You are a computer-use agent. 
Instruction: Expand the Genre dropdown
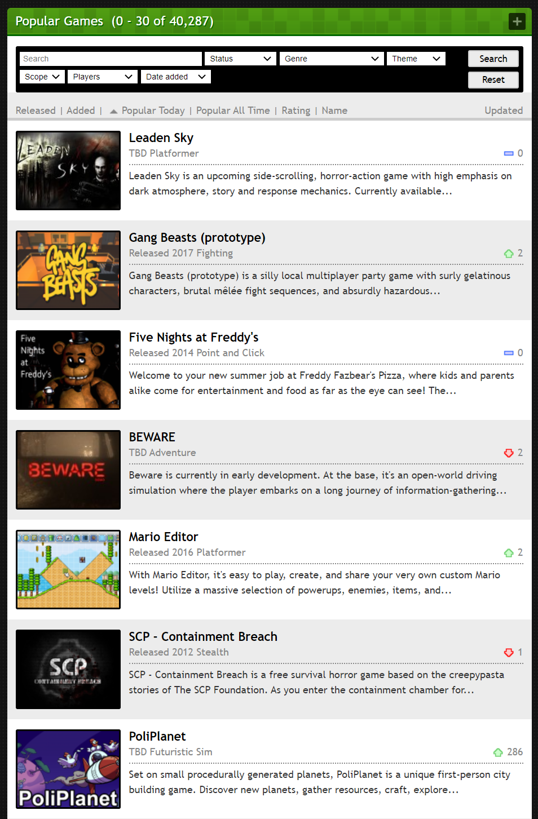click(332, 59)
